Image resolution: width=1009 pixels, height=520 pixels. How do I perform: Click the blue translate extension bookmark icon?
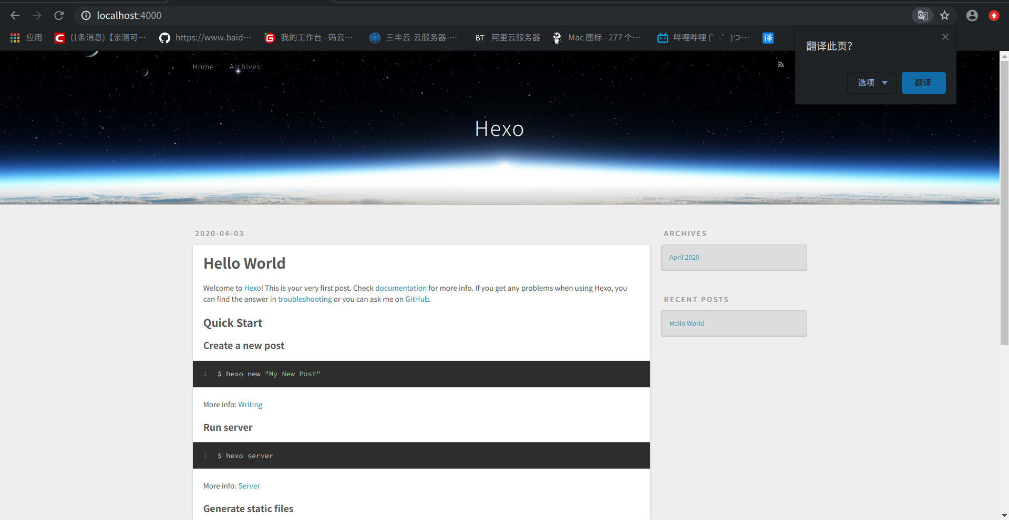click(768, 38)
